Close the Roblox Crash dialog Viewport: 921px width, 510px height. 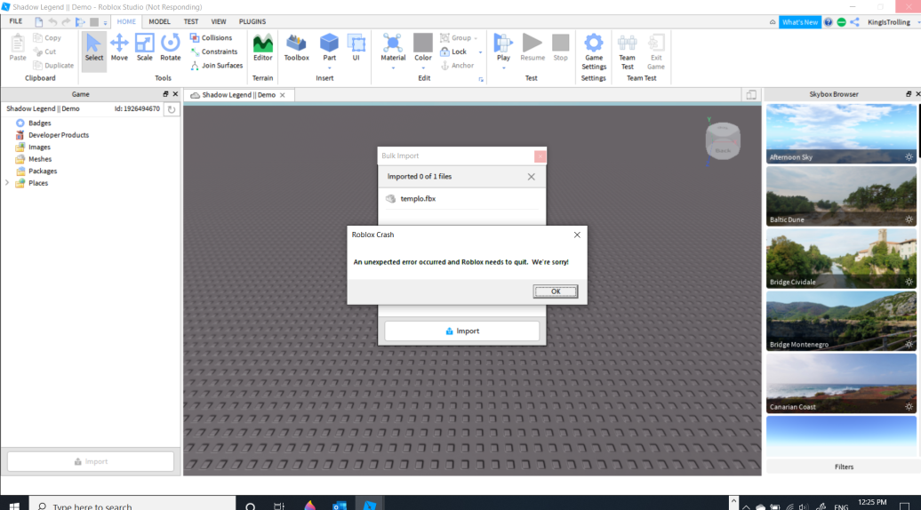coord(577,235)
